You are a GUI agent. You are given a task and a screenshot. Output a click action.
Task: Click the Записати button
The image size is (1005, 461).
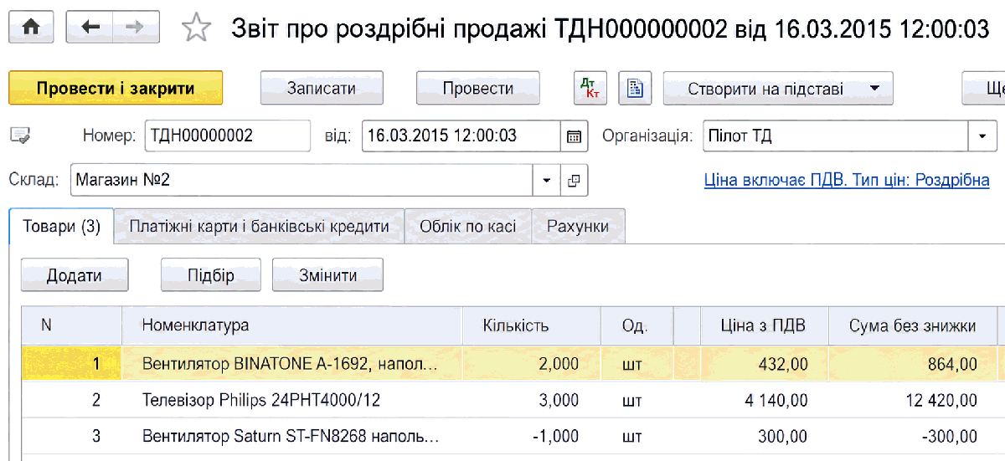pyautogui.click(x=322, y=88)
